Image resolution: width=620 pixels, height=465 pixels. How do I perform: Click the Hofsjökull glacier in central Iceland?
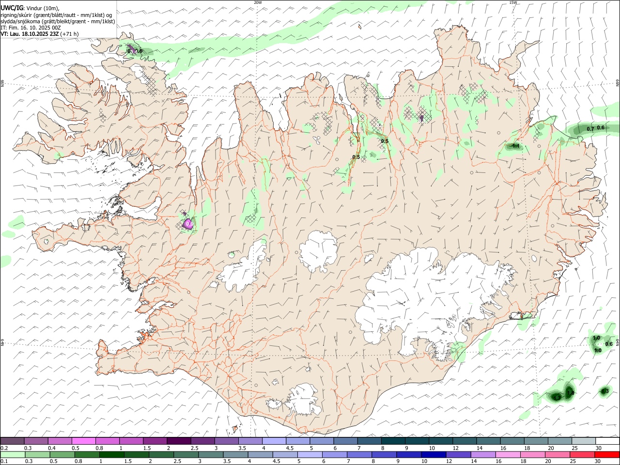[318, 251]
